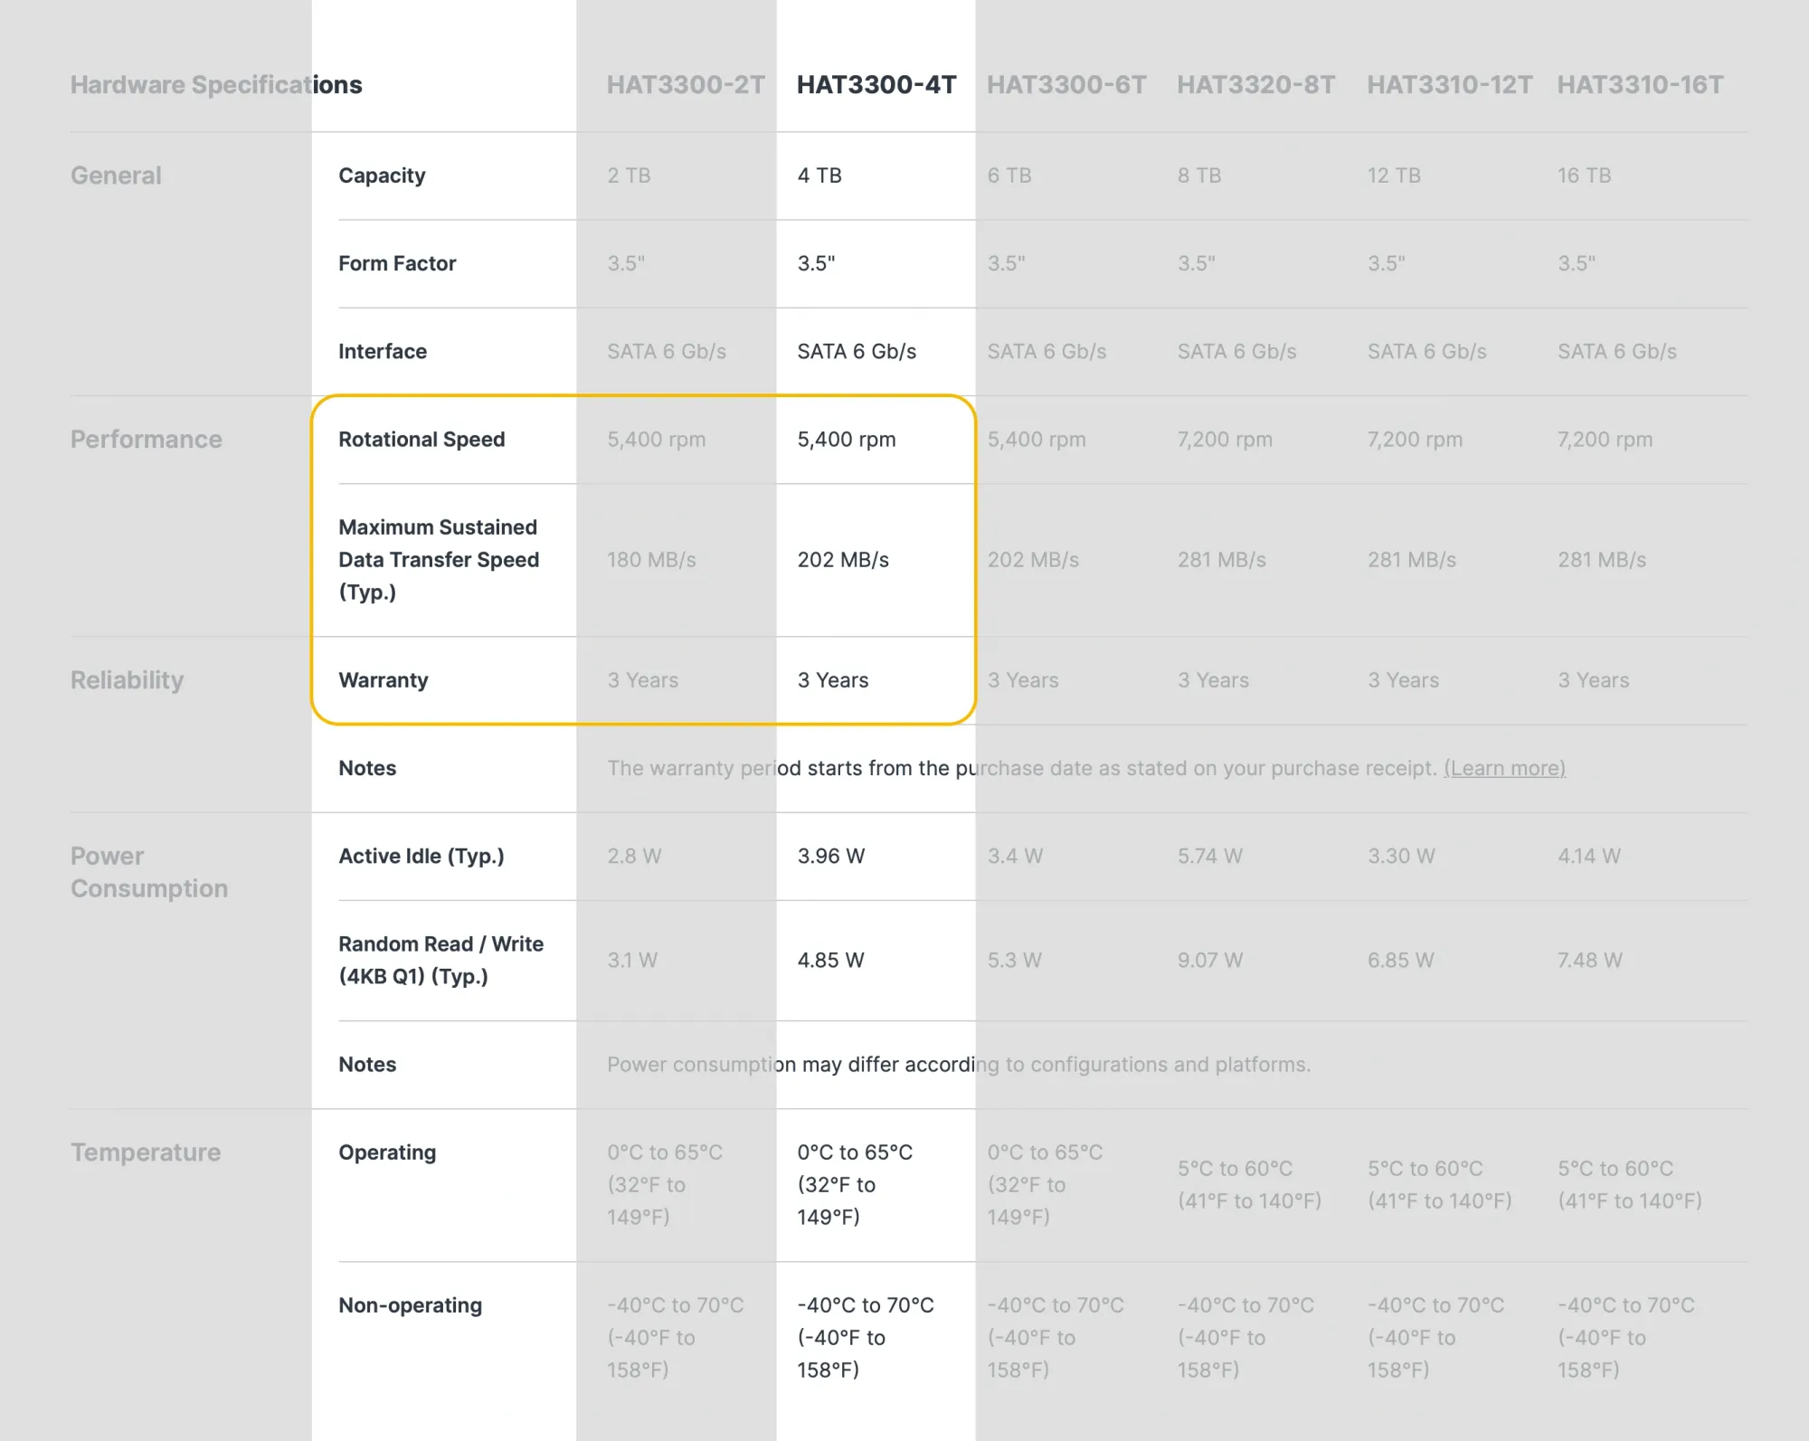
Task: Click the Warranty row label
Action: coord(384,680)
